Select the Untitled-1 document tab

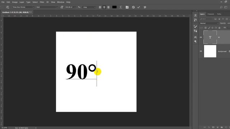coord(16,12)
